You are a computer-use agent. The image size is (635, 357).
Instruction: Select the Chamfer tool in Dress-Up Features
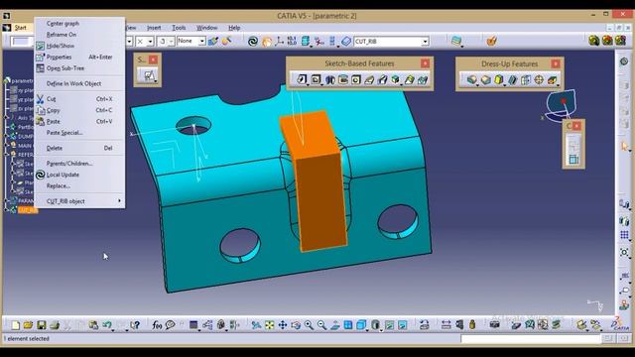[485, 79]
